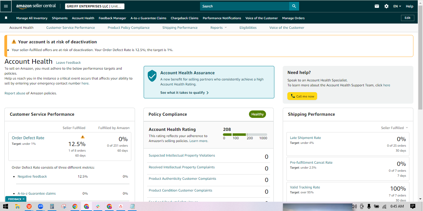Switch to Customer Service Performance tab
423x211 pixels.
pos(71,28)
